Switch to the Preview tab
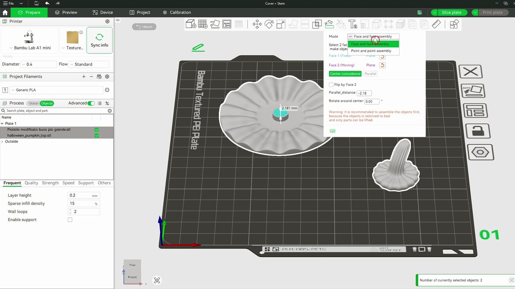 coord(66,12)
